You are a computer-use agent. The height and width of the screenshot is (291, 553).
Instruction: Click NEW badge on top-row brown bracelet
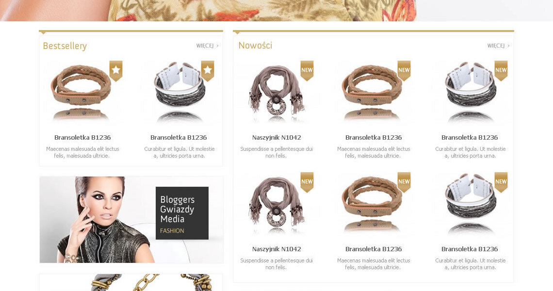[x=404, y=70]
